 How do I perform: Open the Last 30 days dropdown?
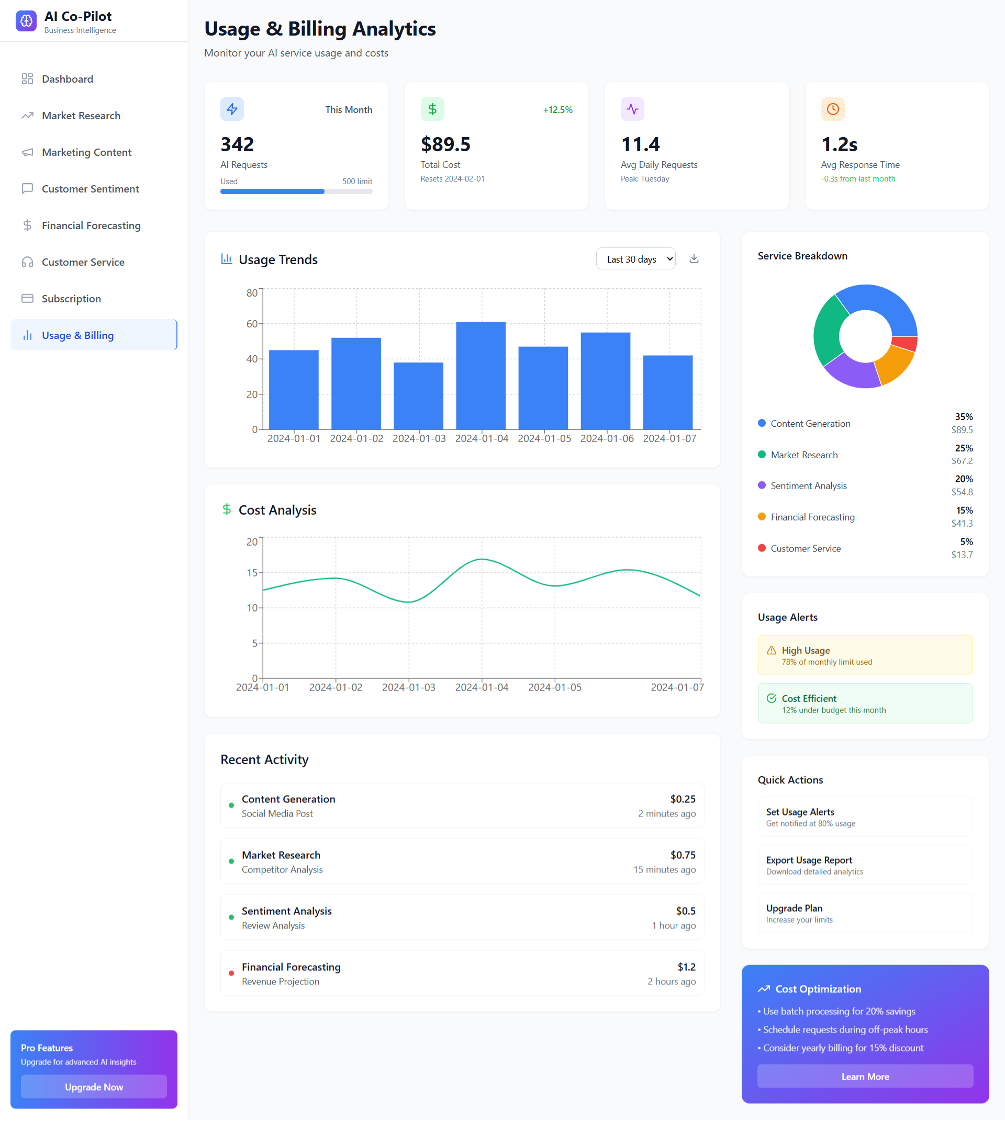point(635,259)
